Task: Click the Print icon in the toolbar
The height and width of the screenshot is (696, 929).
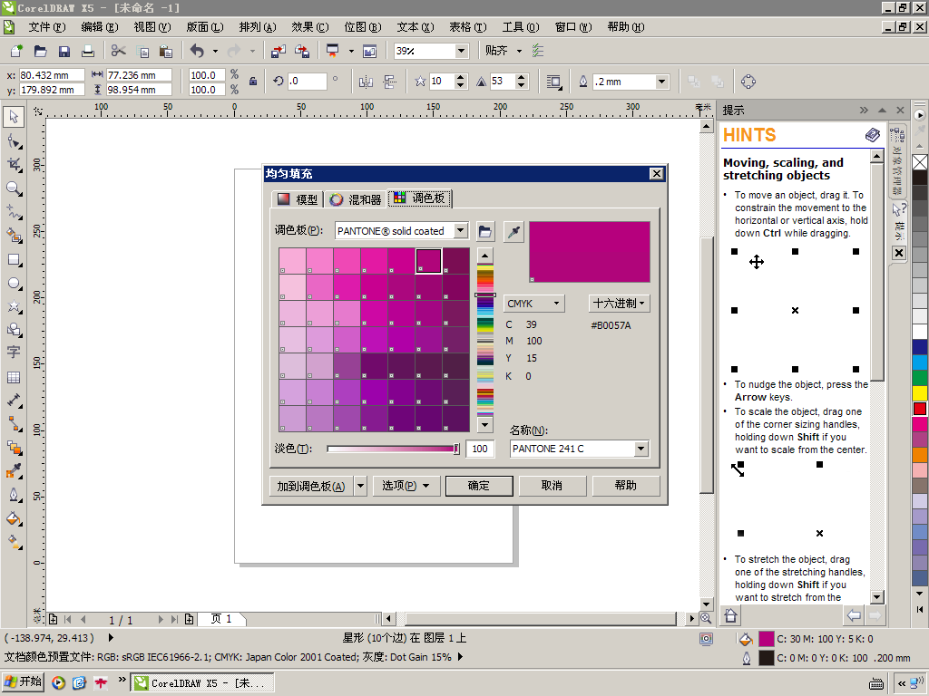Action: pos(88,52)
